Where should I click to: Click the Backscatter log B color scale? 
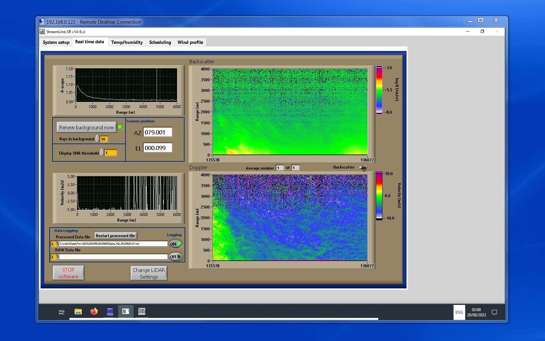coord(379,90)
